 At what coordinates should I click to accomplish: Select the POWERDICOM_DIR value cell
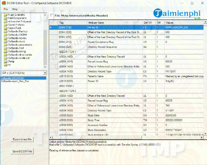[184, 27]
